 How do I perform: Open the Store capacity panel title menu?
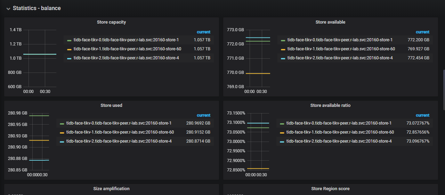tap(111, 22)
